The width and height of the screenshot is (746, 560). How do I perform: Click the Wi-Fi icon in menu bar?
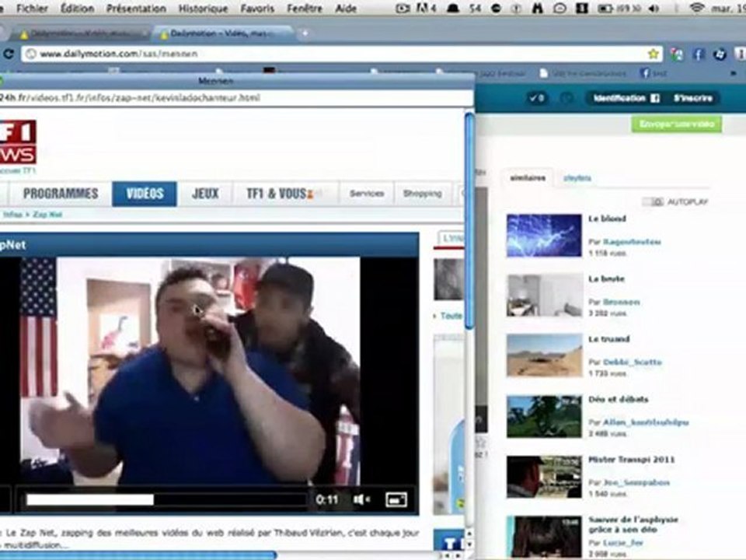(x=696, y=8)
